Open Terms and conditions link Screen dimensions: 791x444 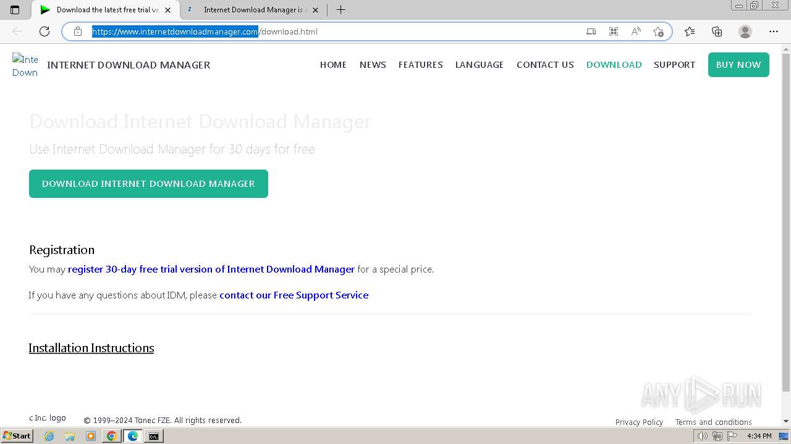pyautogui.click(x=713, y=422)
